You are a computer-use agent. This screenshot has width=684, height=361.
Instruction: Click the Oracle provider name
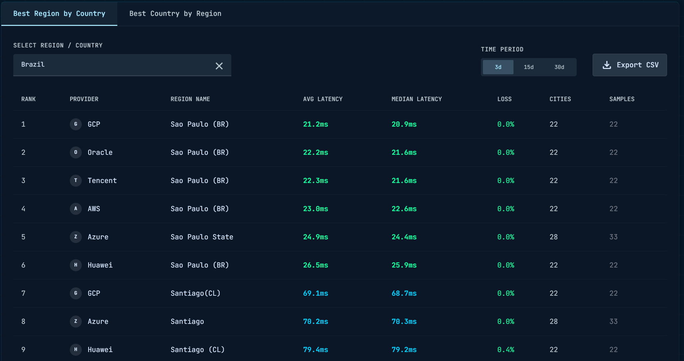point(100,152)
